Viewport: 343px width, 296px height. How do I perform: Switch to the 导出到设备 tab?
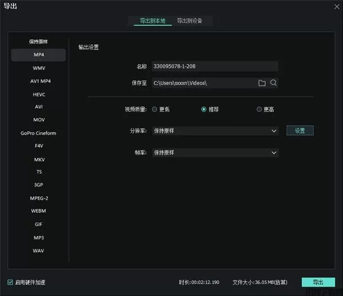[189, 21]
